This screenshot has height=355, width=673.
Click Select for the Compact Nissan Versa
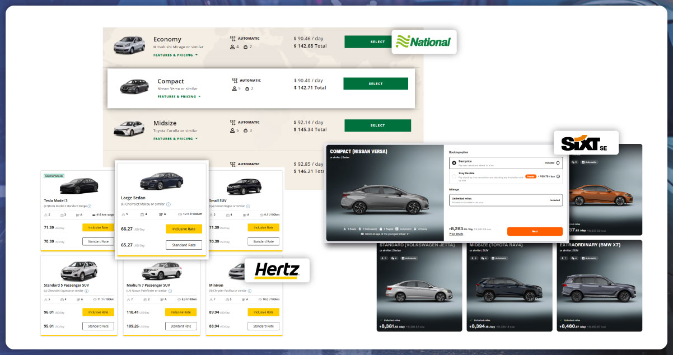[376, 84]
